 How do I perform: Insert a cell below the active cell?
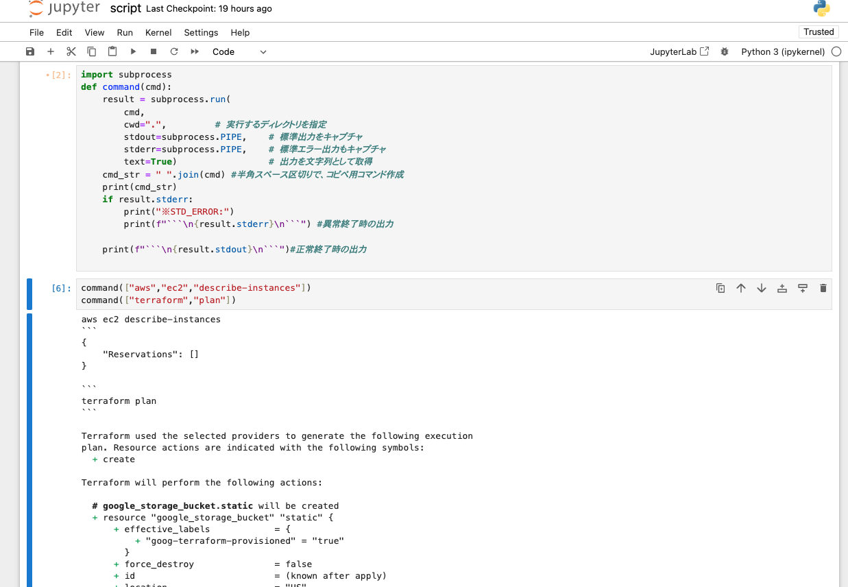coord(803,288)
